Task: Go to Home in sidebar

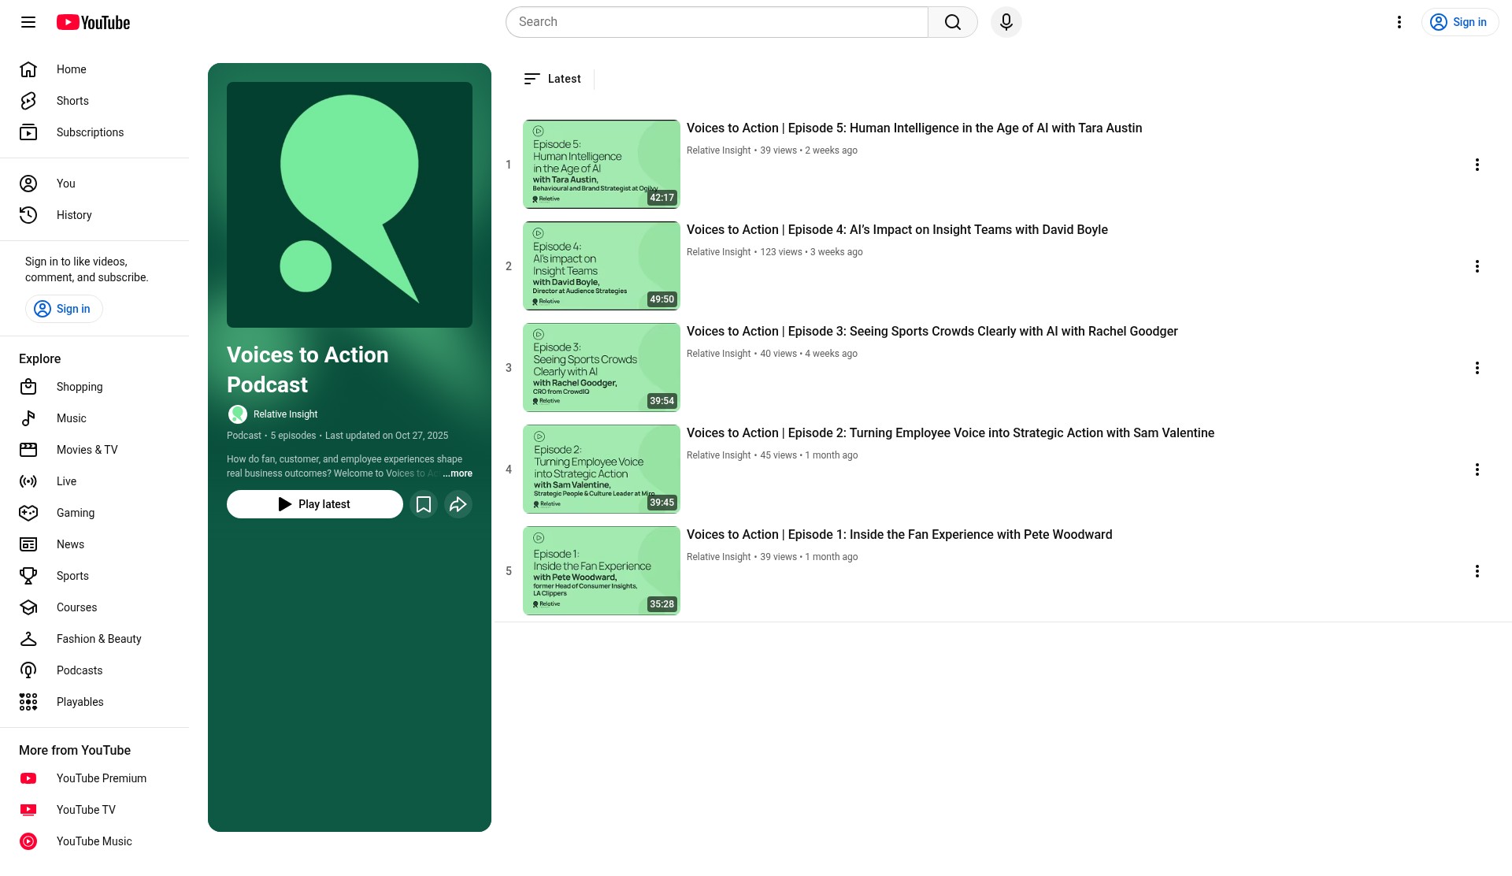Action: [94, 69]
